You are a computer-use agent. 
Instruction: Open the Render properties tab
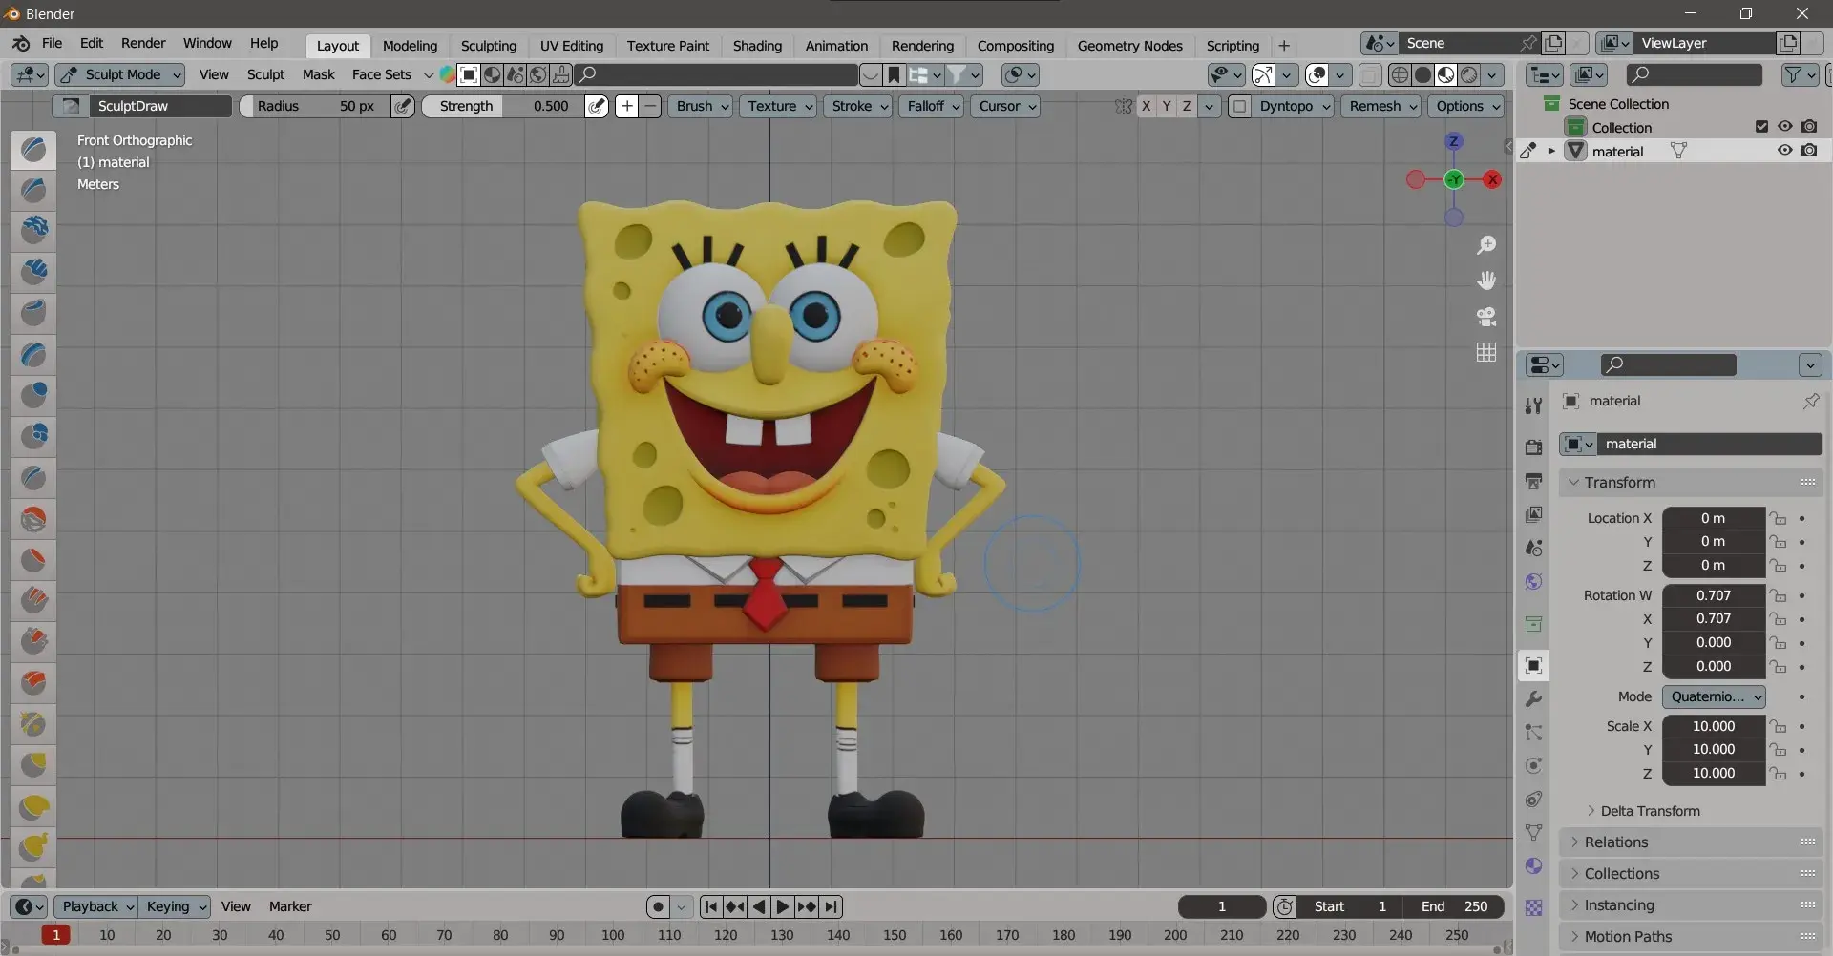click(x=1533, y=447)
